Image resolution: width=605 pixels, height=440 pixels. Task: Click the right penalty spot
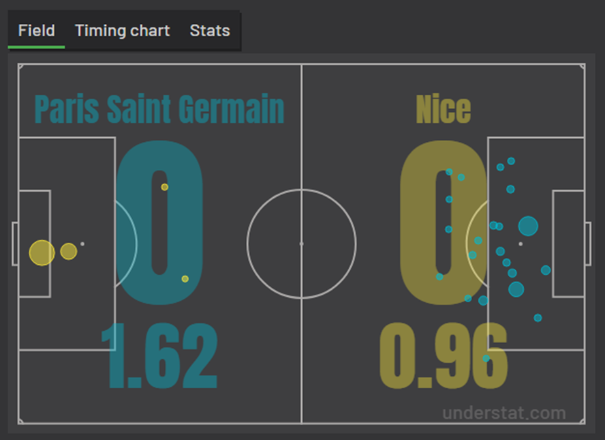click(x=521, y=244)
